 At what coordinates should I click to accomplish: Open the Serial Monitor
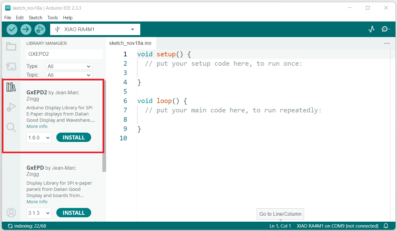(x=385, y=29)
